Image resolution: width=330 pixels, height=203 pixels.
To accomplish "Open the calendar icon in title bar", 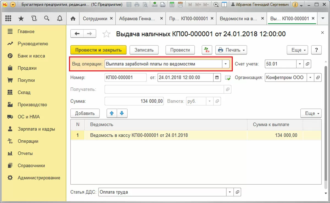I will pos(180,5).
